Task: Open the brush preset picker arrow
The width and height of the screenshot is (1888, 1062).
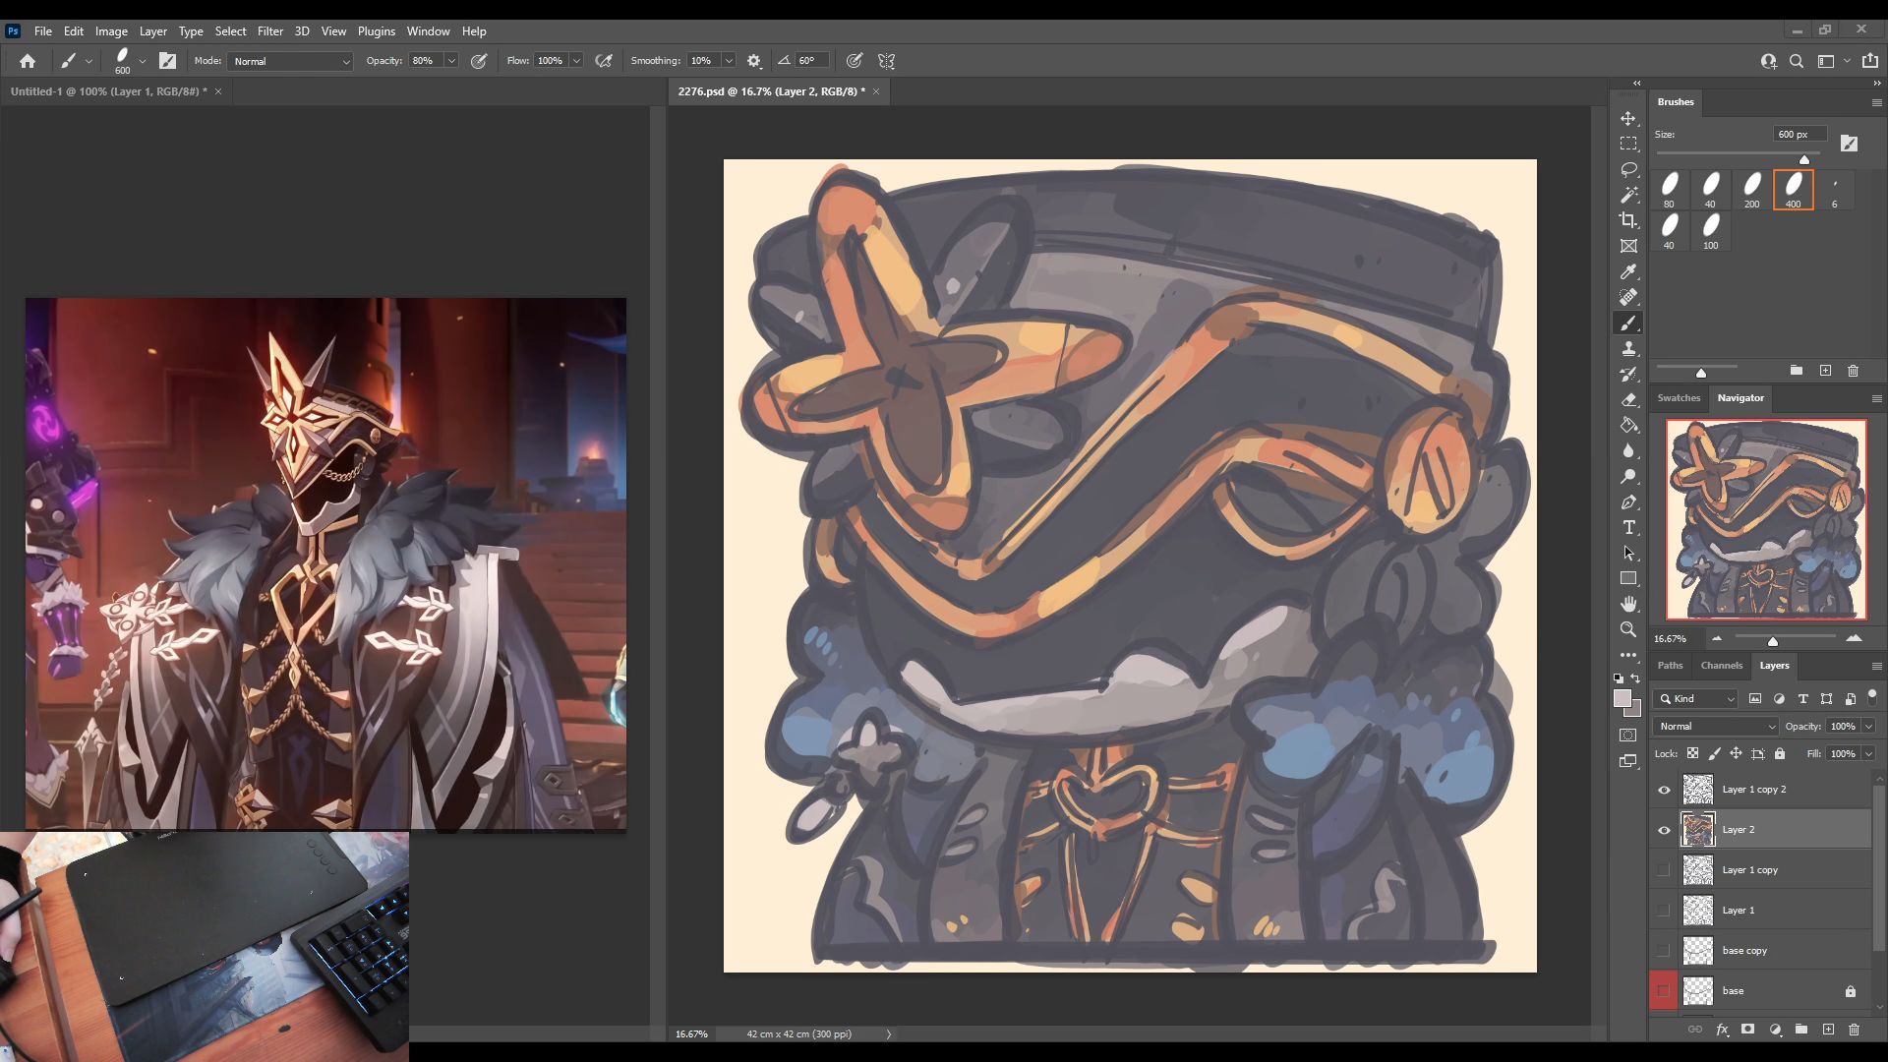Action: point(143,61)
